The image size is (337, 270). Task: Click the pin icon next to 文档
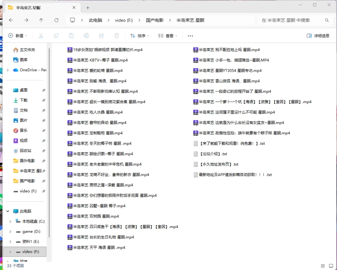point(43,110)
